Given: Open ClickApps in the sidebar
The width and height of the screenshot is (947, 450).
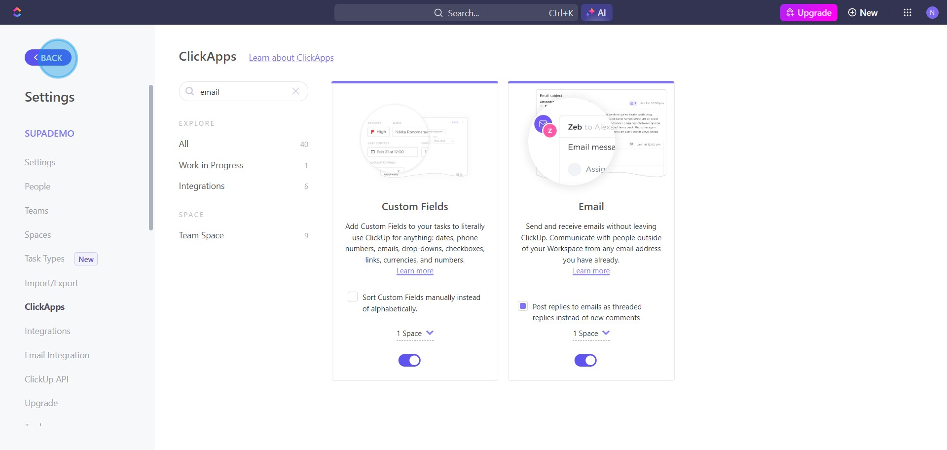Looking at the screenshot, I should click(x=44, y=307).
